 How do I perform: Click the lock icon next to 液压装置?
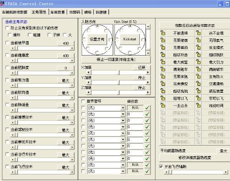198,91
